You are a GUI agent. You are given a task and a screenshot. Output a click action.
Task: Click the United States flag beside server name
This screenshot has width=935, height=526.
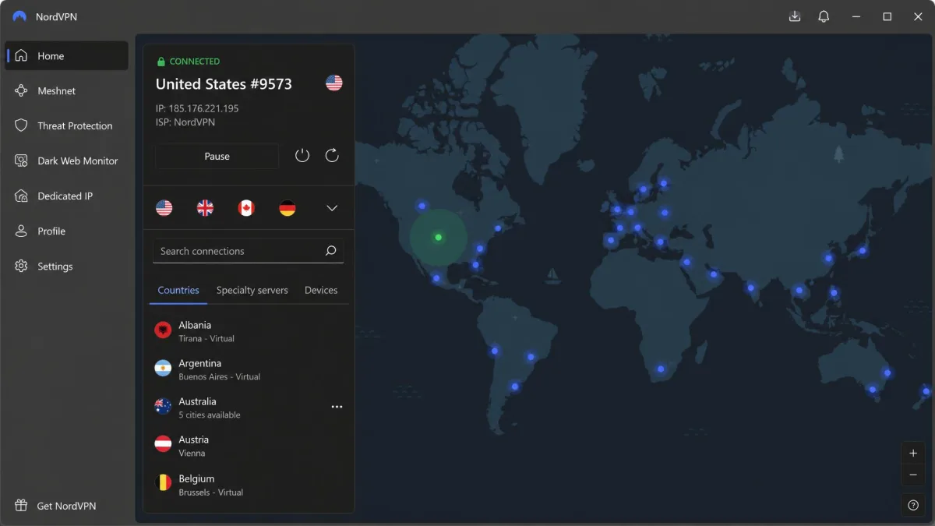334,83
